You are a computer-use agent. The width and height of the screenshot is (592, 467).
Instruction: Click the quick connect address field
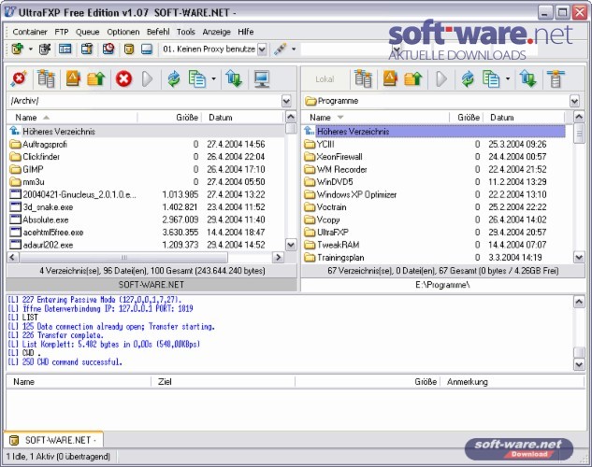point(345,50)
